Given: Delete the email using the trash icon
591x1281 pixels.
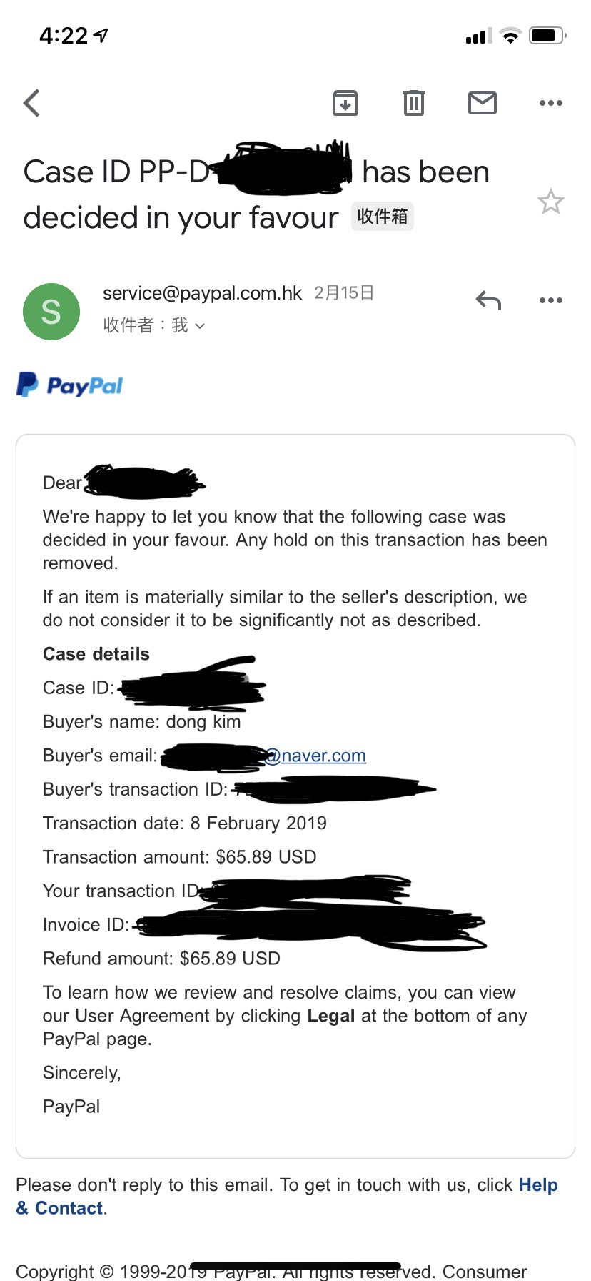Looking at the screenshot, I should (x=414, y=103).
